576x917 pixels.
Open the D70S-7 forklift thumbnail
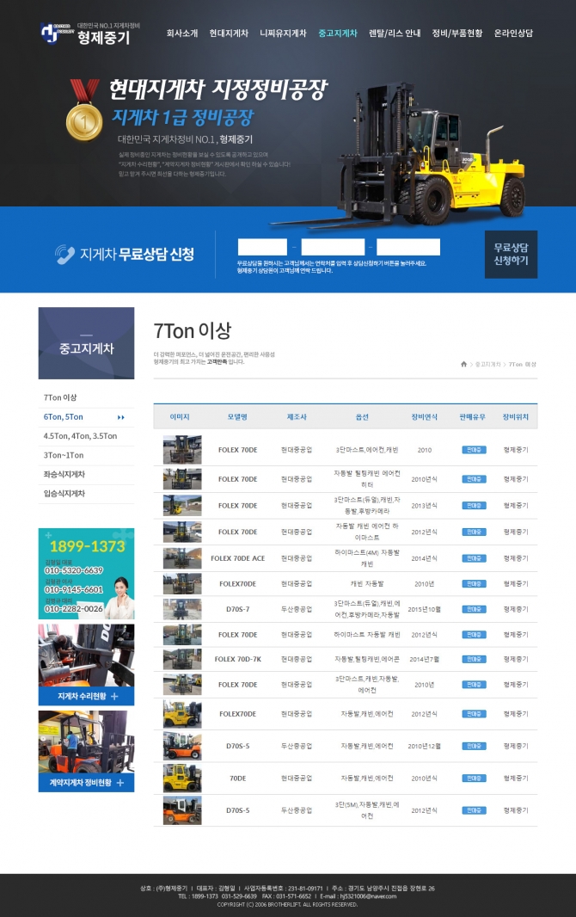[x=182, y=609]
